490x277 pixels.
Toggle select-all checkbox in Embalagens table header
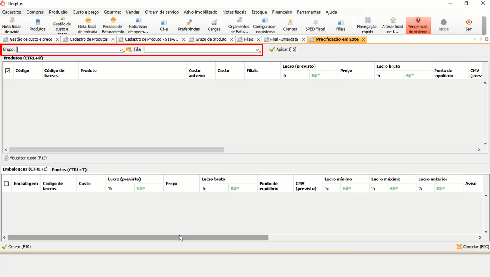point(6,184)
